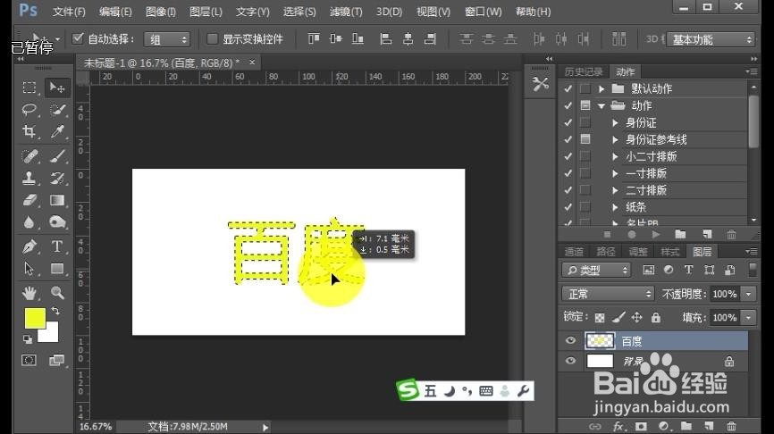Change the screen mode
774x434 pixels.
(57, 360)
